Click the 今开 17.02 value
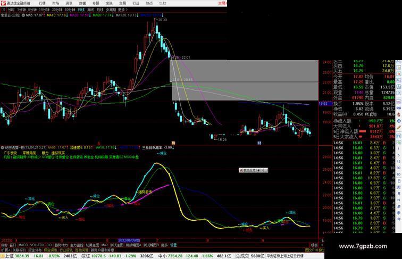 point(358,77)
